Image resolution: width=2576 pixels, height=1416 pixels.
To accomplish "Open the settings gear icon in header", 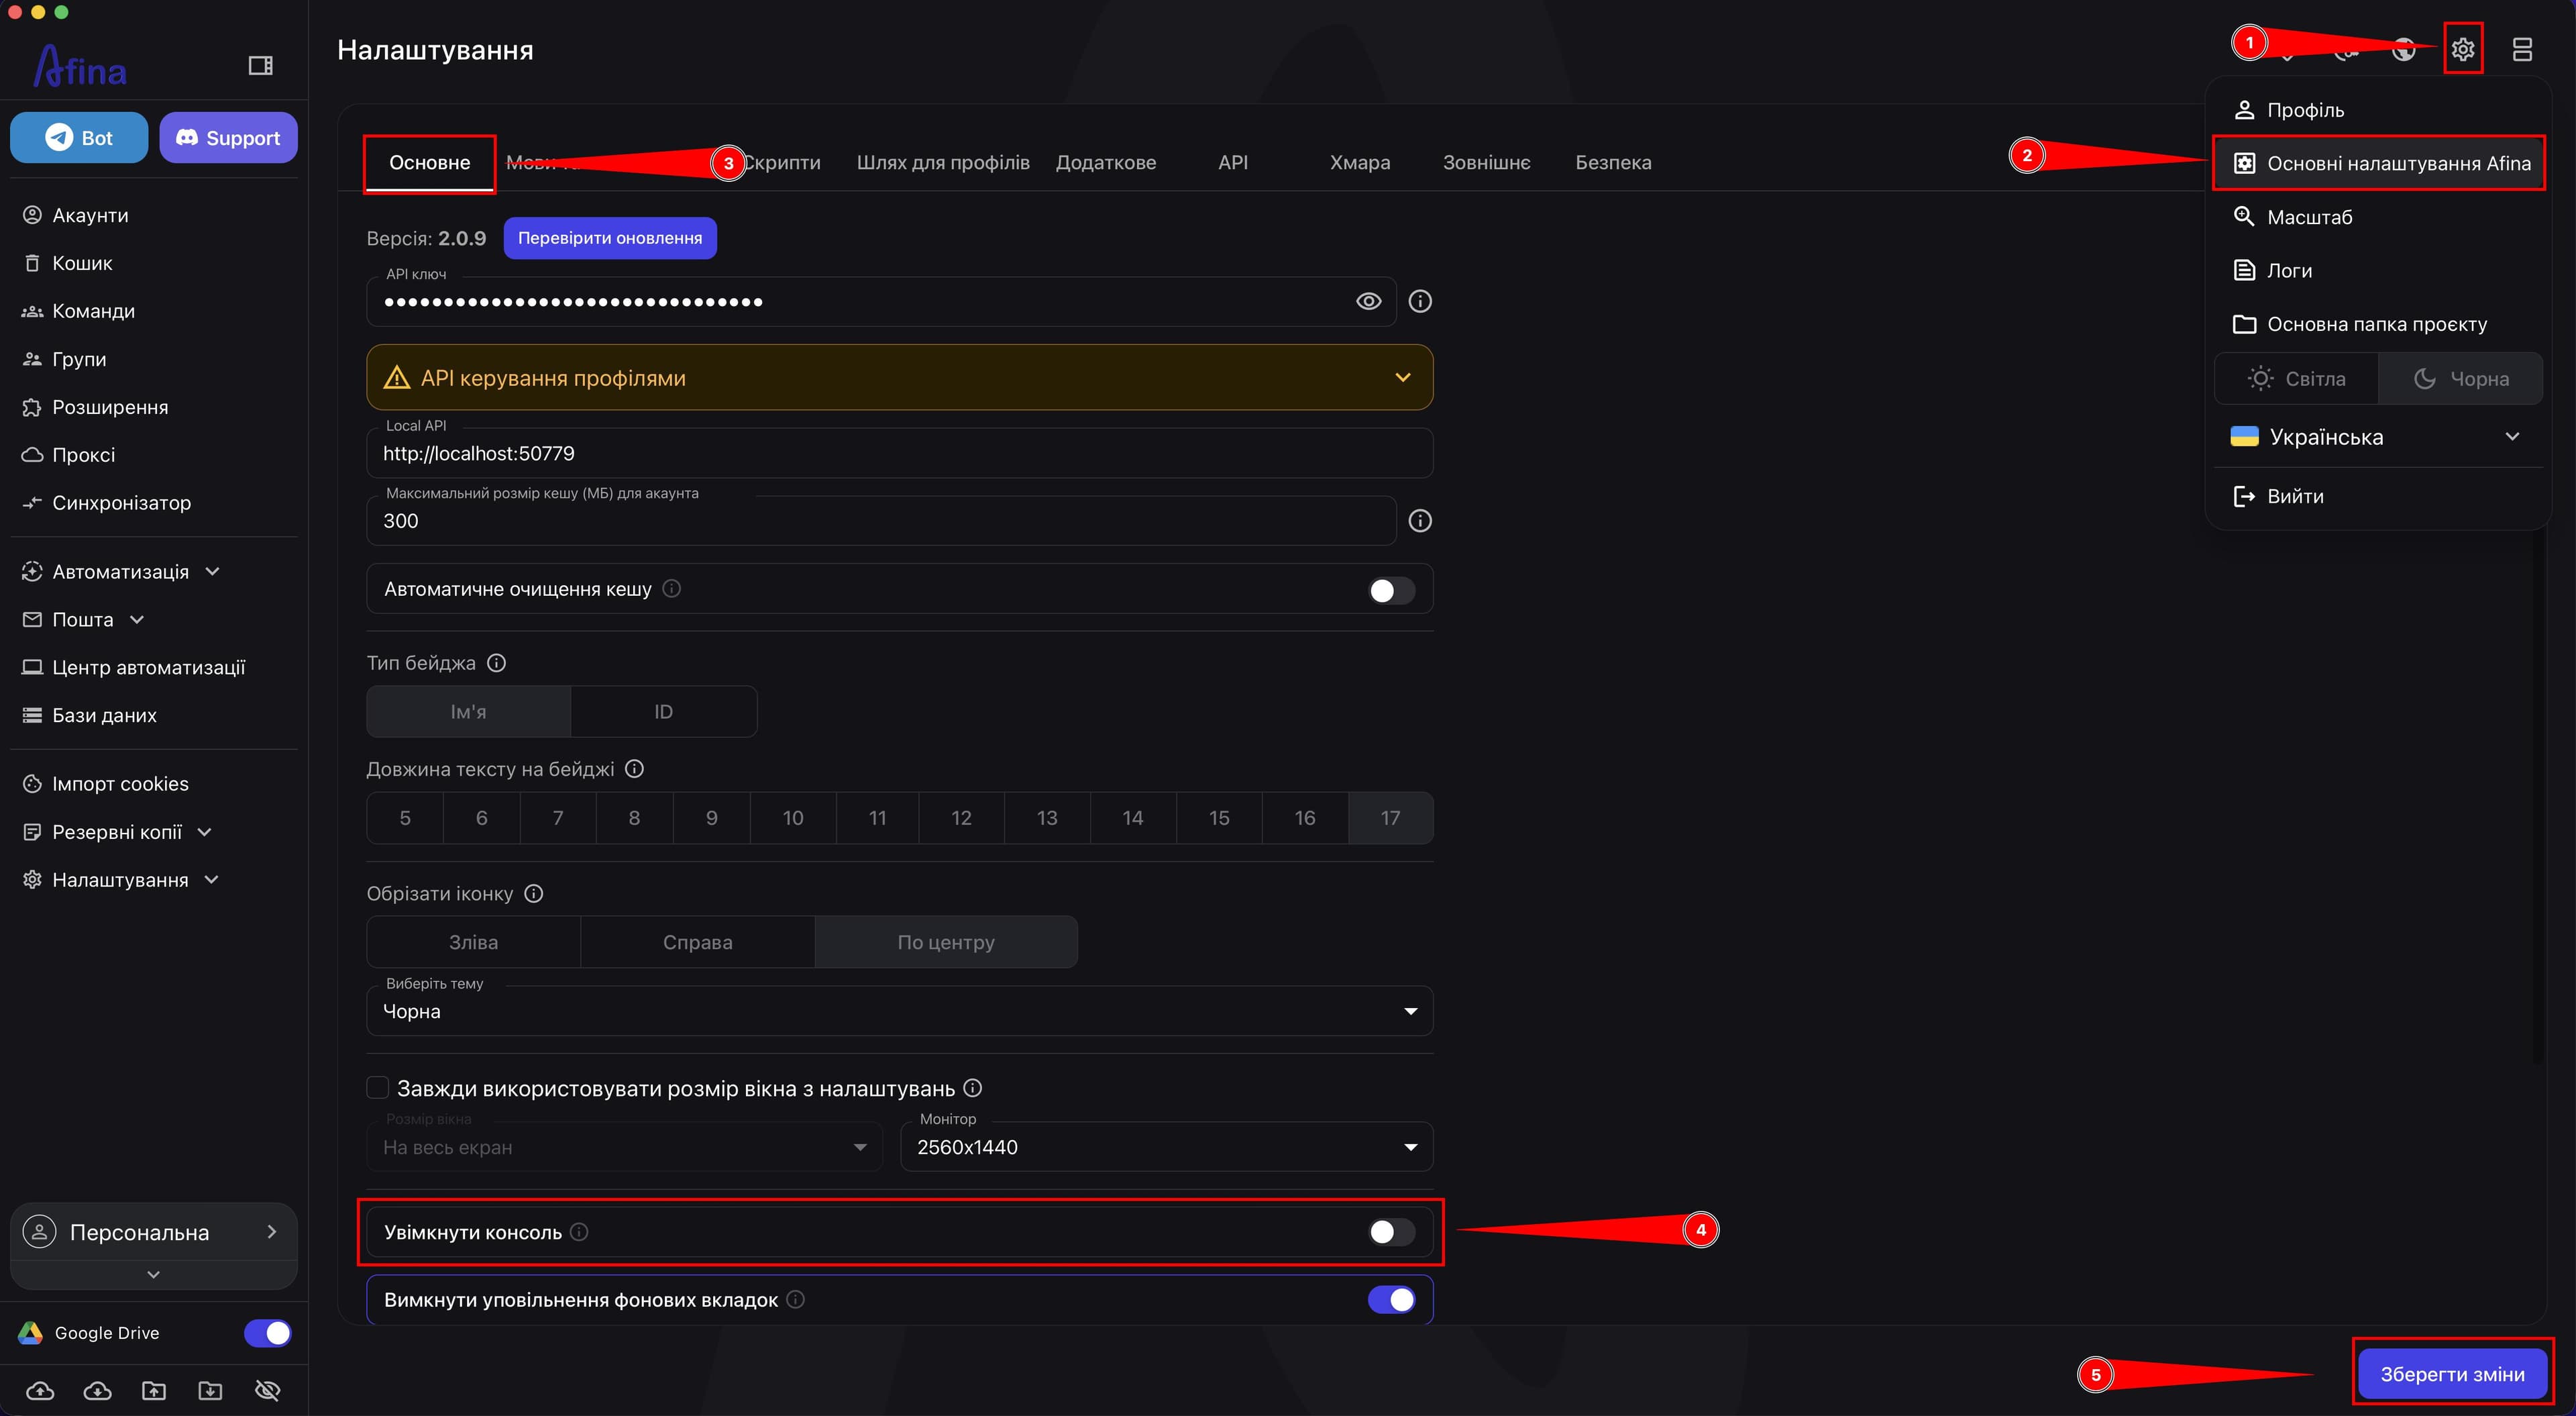I will click(2462, 49).
